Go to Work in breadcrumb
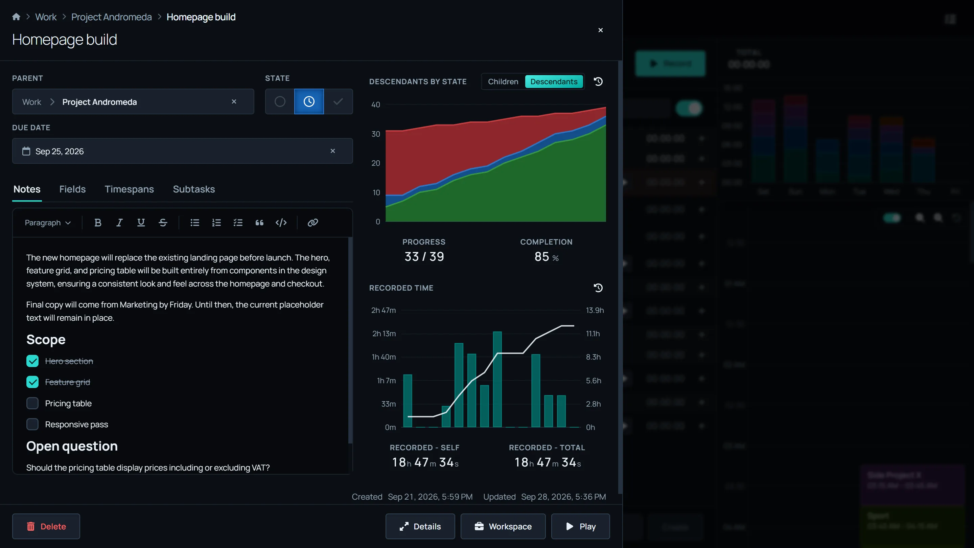Image resolution: width=974 pixels, height=548 pixels. [46, 17]
